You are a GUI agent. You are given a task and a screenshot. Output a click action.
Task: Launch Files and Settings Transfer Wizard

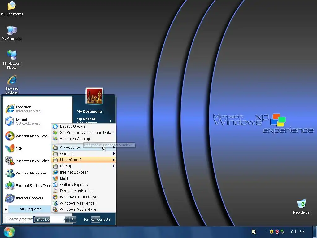(x=28, y=186)
